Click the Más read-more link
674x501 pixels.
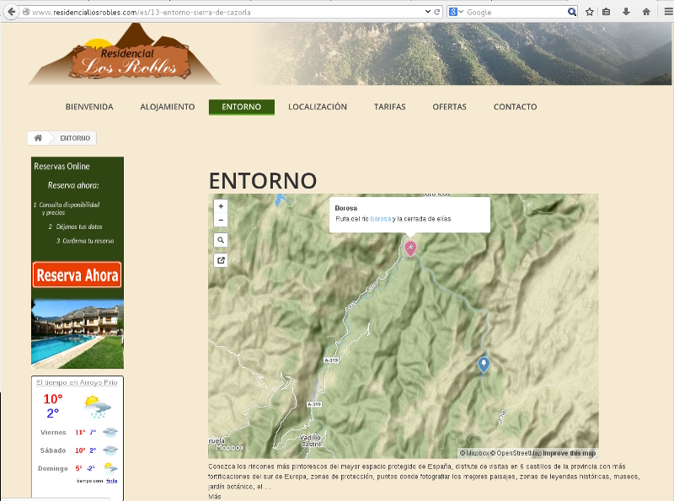215,496
